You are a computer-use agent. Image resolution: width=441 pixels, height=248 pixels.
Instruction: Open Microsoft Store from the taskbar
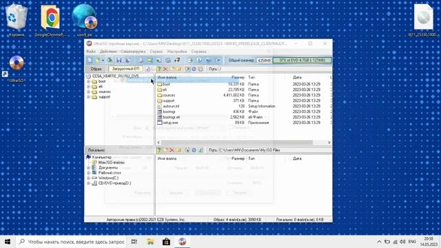[x=166, y=242]
